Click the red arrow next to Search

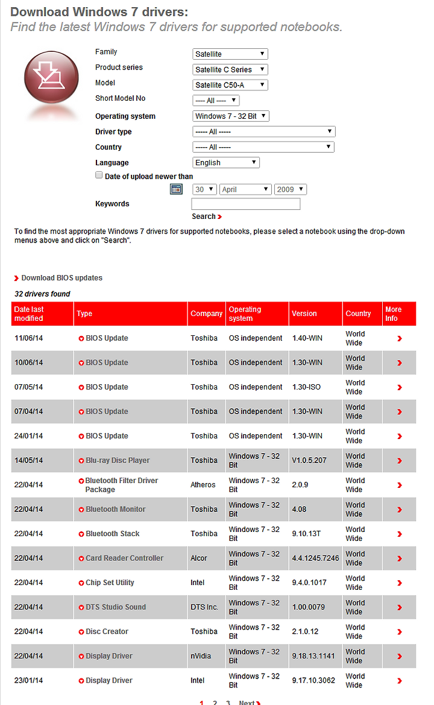pyautogui.click(x=219, y=217)
